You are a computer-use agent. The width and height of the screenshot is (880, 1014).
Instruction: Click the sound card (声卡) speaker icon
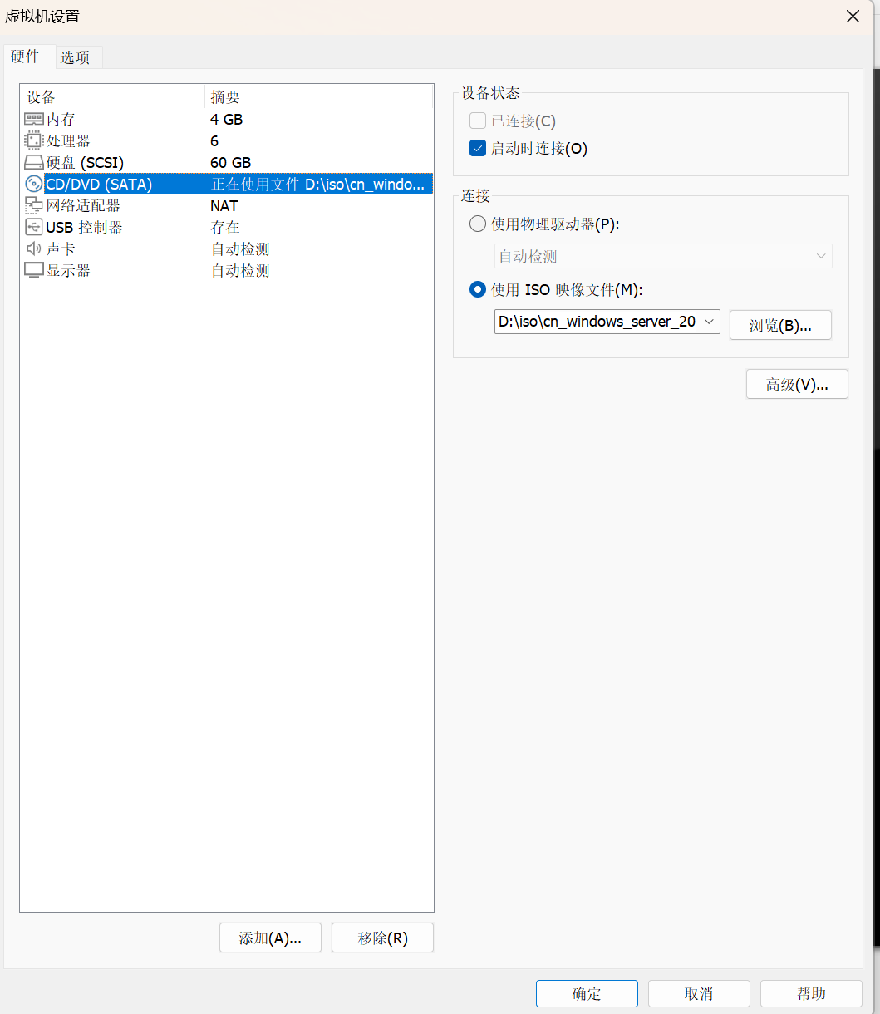[34, 249]
